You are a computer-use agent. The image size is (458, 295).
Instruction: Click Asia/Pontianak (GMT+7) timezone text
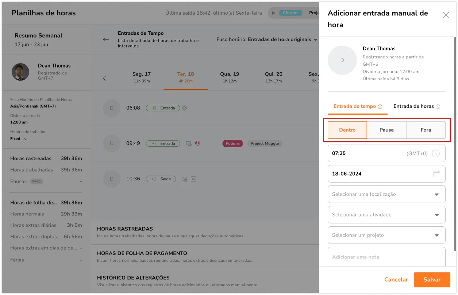pos(33,106)
